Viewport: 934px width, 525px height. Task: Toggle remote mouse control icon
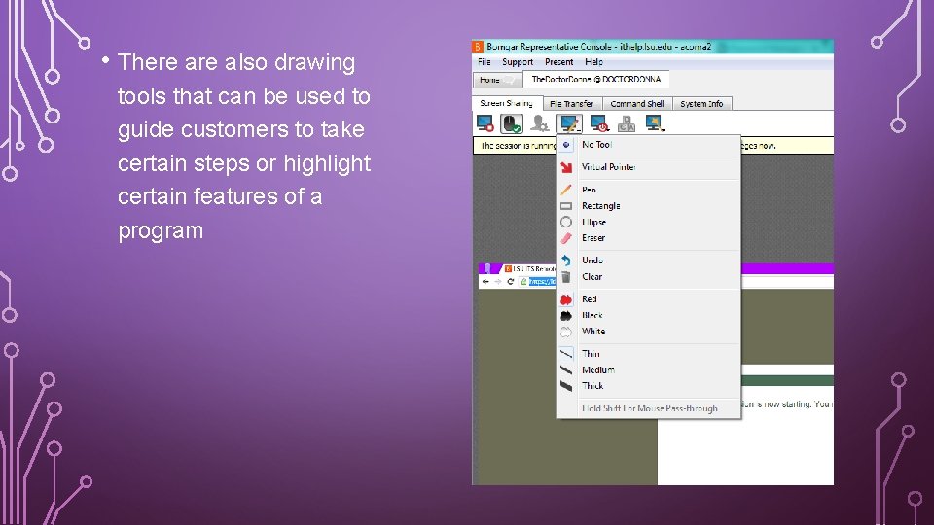tap(511, 123)
